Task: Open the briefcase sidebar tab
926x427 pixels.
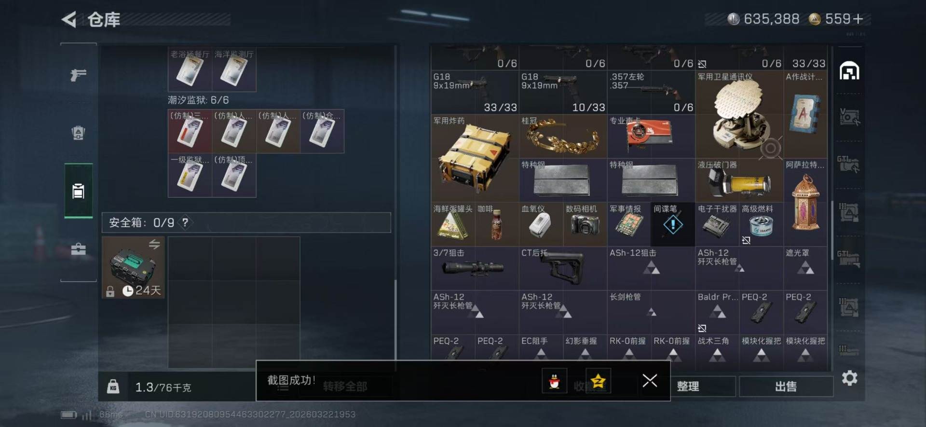Action: tap(78, 249)
